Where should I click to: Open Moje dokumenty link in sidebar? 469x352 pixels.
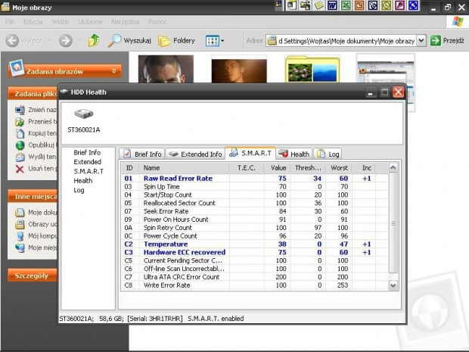pyautogui.click(x=36, y=213)
